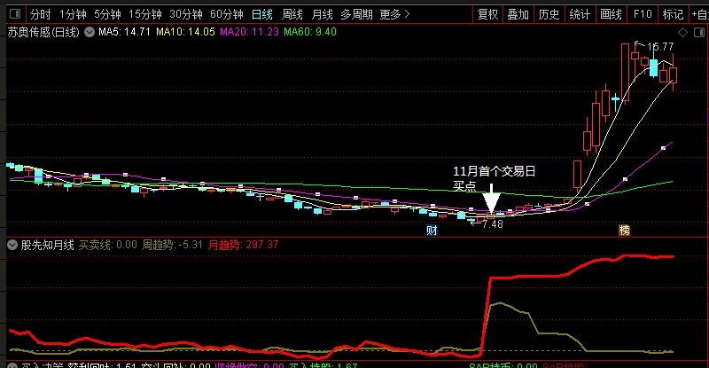Switch to 周线 weekly chart
Image resolution: width=709 pixels, height=368 pixels.
tap(292, 14)
